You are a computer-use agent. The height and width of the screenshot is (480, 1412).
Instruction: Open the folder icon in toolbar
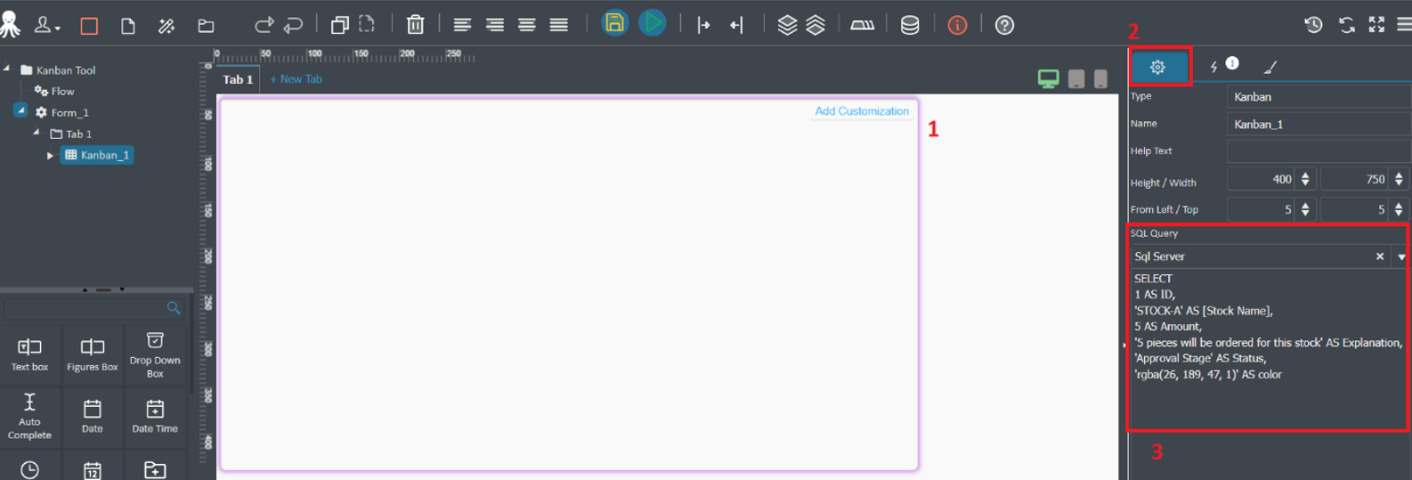(x=206, y=26)
